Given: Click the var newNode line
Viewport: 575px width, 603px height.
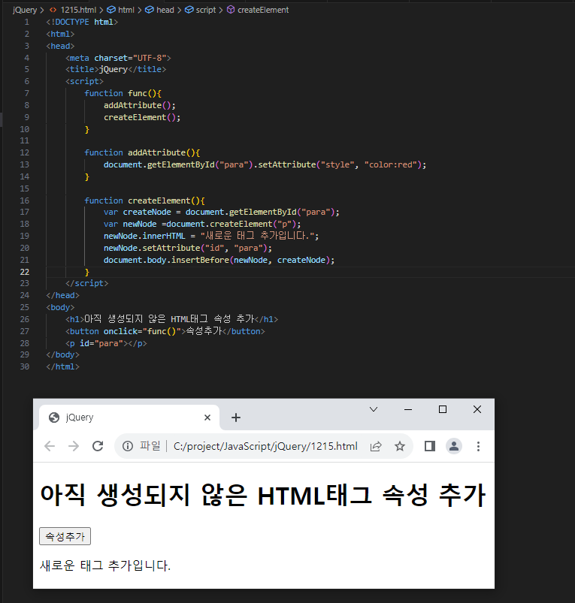Looking at the screenshot, I should [x=202, y=224].
